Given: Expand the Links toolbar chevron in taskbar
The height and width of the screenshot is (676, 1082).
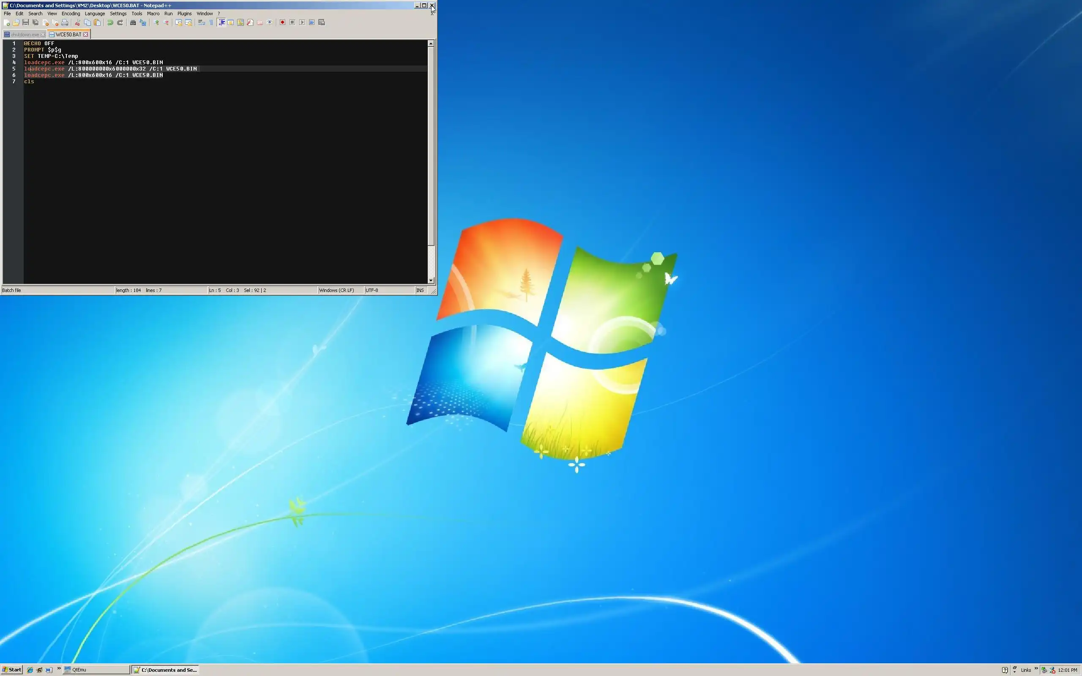Looking at the screenshot, I should point(1036,668).
